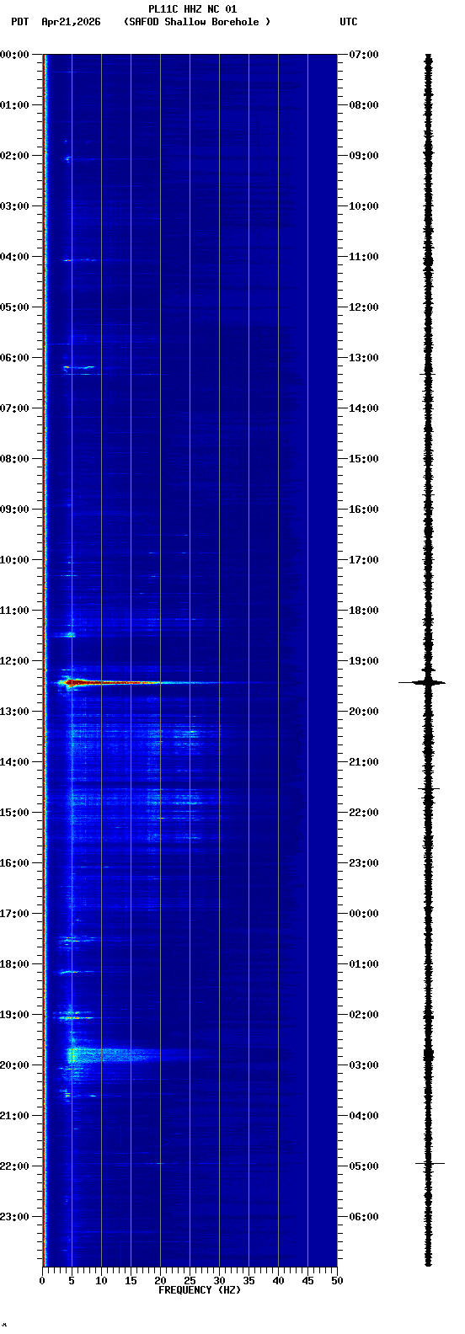Select the '45' frequency tick label

click(x=307, y=1281)
